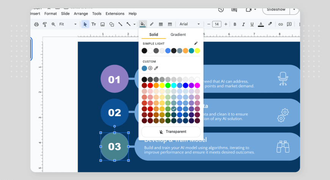Open the Text color tool
Image resolution: width=330 pixels, height=180 pixels.
click(261, 24)
